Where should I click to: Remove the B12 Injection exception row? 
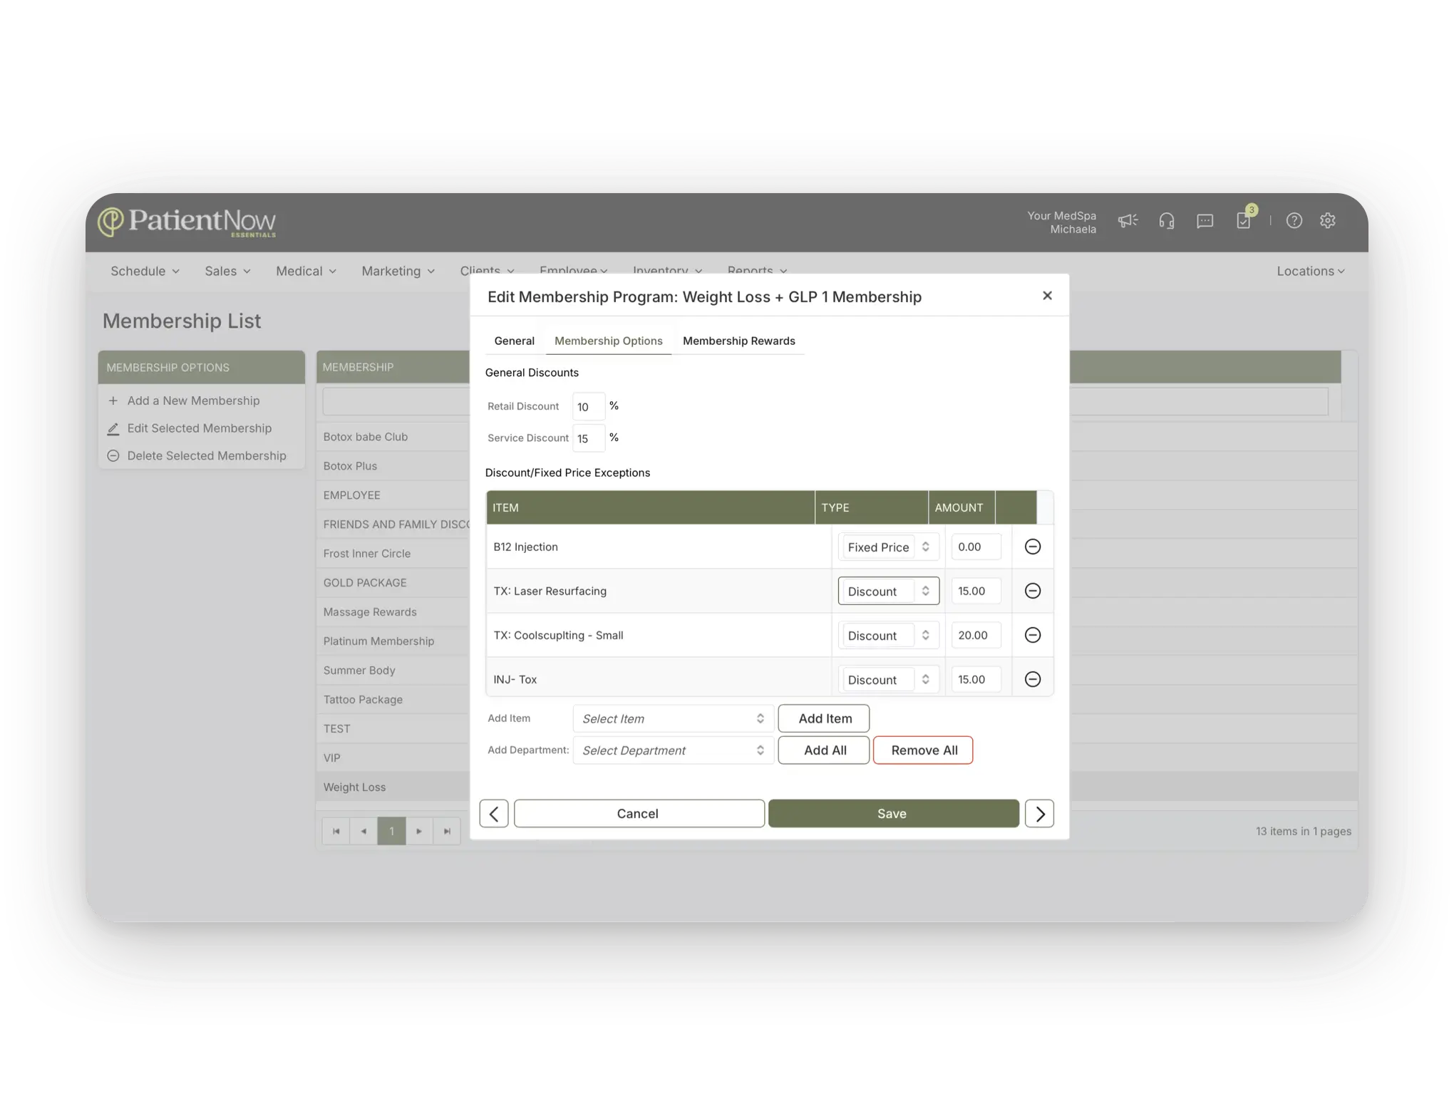point(1032,547)
